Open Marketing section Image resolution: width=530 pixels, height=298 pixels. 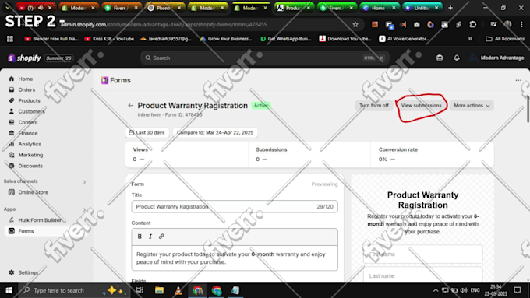pyautogui.click(x=30, y=155)
